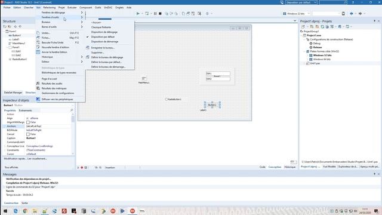
Task: Switch to the Historique view tab
Action: [x=290, y=167]
